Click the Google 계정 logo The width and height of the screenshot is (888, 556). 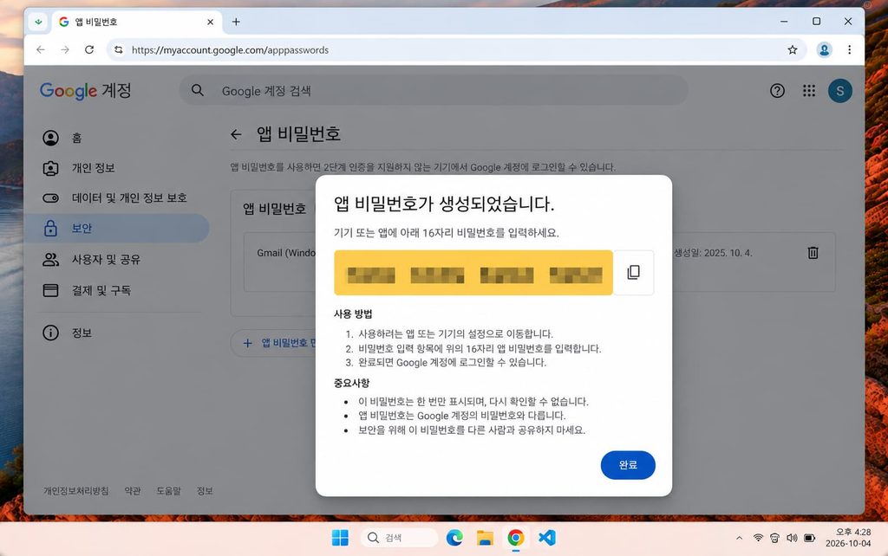click(86, 90)
